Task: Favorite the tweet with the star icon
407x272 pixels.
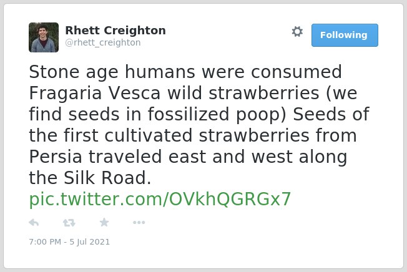Action: coord(104,222)
